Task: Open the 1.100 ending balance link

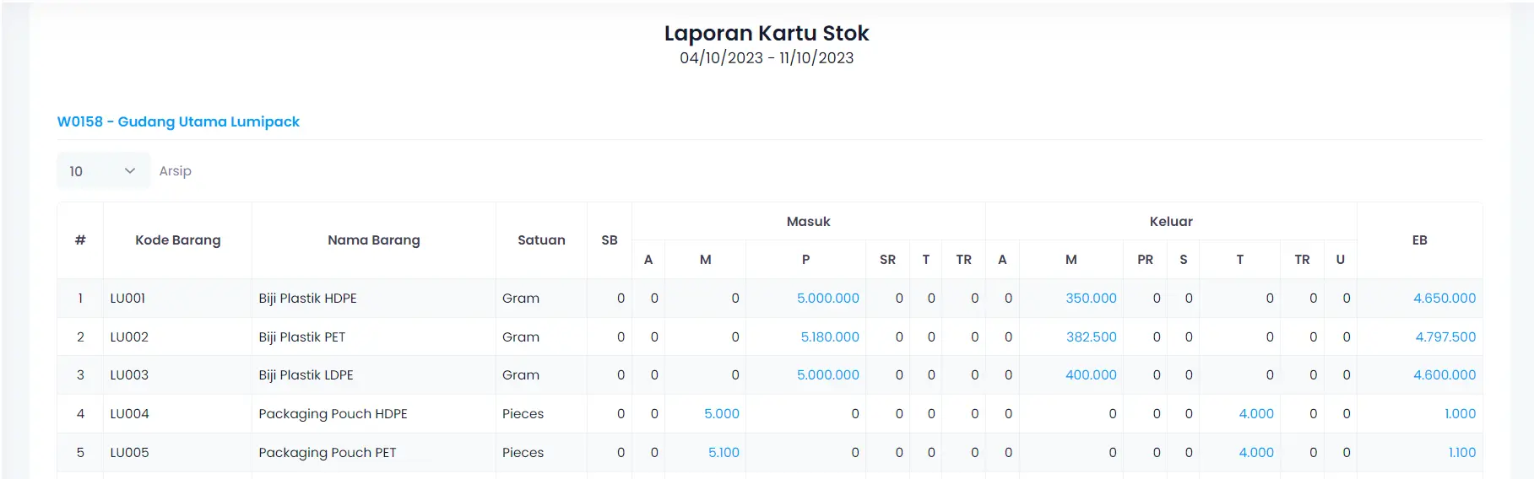Action: [x=1462, y=453]
